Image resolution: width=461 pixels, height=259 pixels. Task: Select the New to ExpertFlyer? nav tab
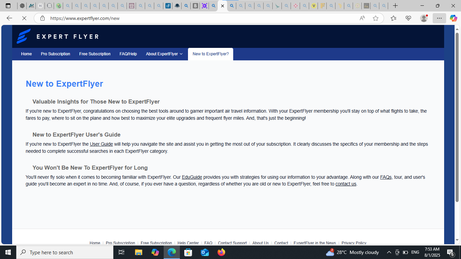211,54
